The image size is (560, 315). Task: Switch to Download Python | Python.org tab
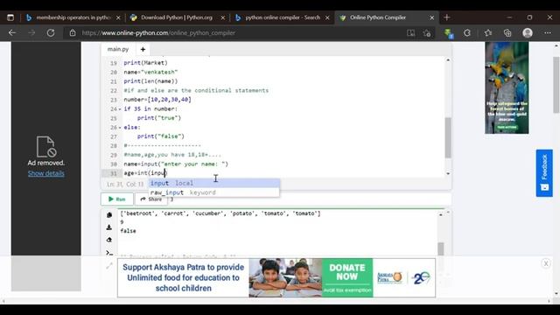point(177,17)
